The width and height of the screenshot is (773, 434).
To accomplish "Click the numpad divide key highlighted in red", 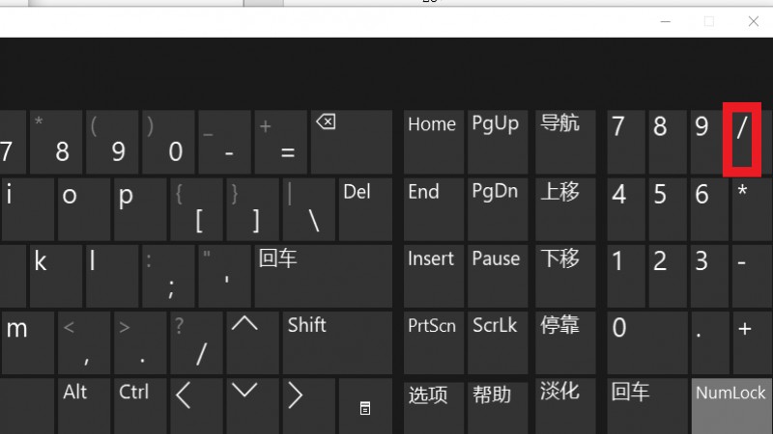I will pos(742,140).
